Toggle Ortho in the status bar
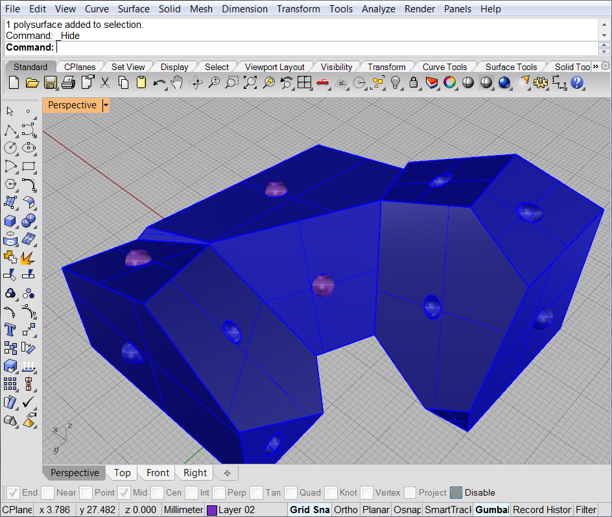 point(346,510)
